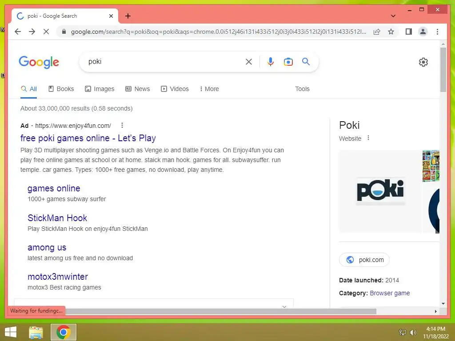Close the poki - Google Search tab
The image size is (455, 341).
111,16
